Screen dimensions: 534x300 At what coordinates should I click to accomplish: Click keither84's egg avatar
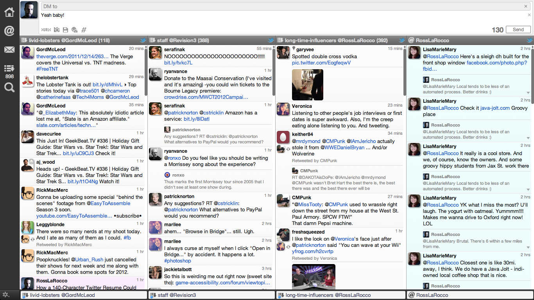tap(283, 137)
